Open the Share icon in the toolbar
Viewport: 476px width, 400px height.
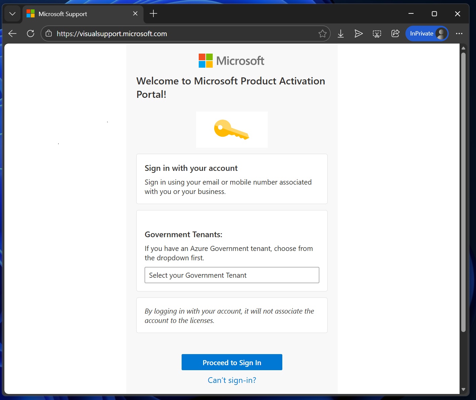pyautogui.click(x=395, y=34)
